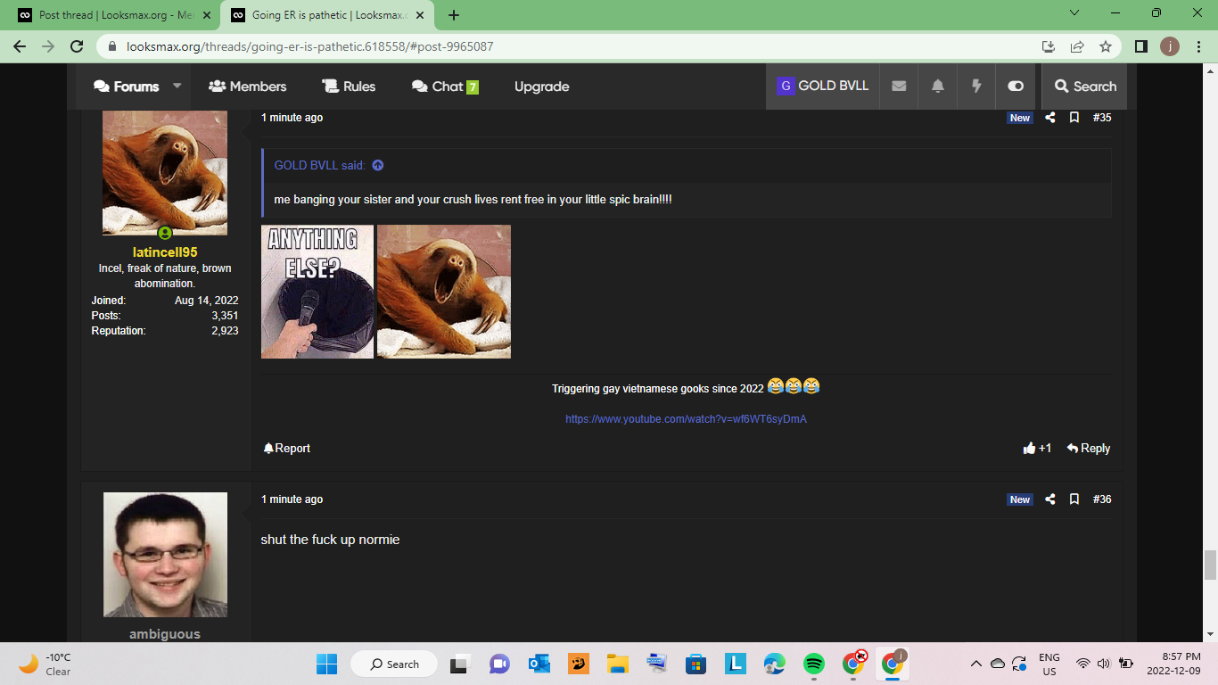The width and height of the screenshot is (1218, 685).
Task: Open a new browser tab
Action: (454, 15)
